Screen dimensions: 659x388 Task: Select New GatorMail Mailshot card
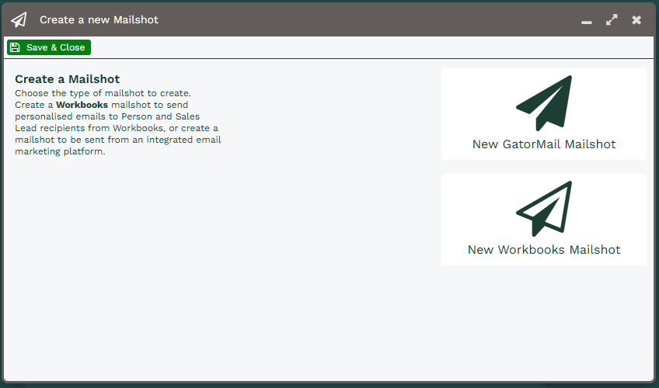coord(544,114)
